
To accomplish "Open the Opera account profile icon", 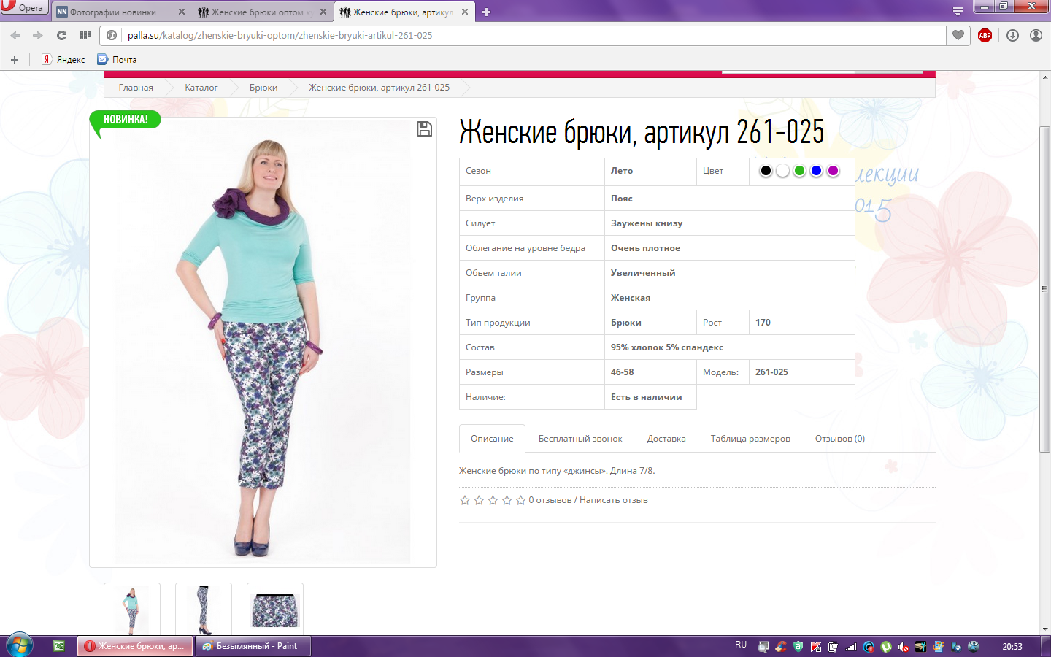I will 1036,35.
